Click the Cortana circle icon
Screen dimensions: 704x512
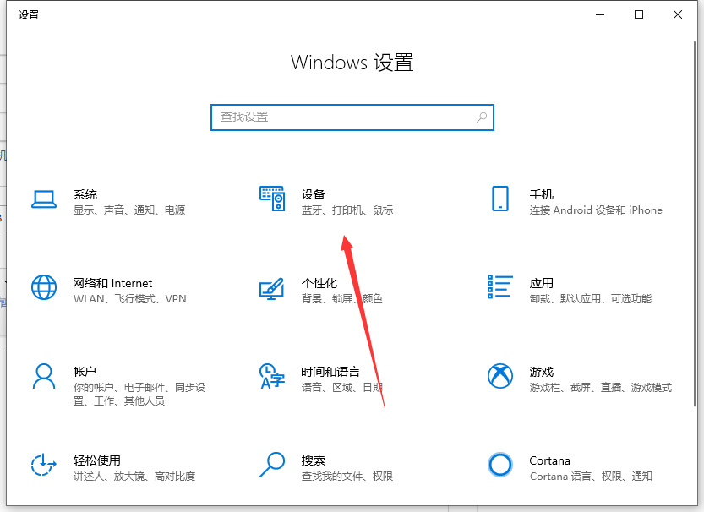pos(500,465)
